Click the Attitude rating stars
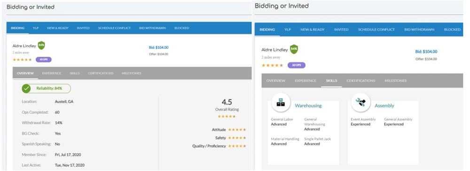 click(x=237, y=130)
